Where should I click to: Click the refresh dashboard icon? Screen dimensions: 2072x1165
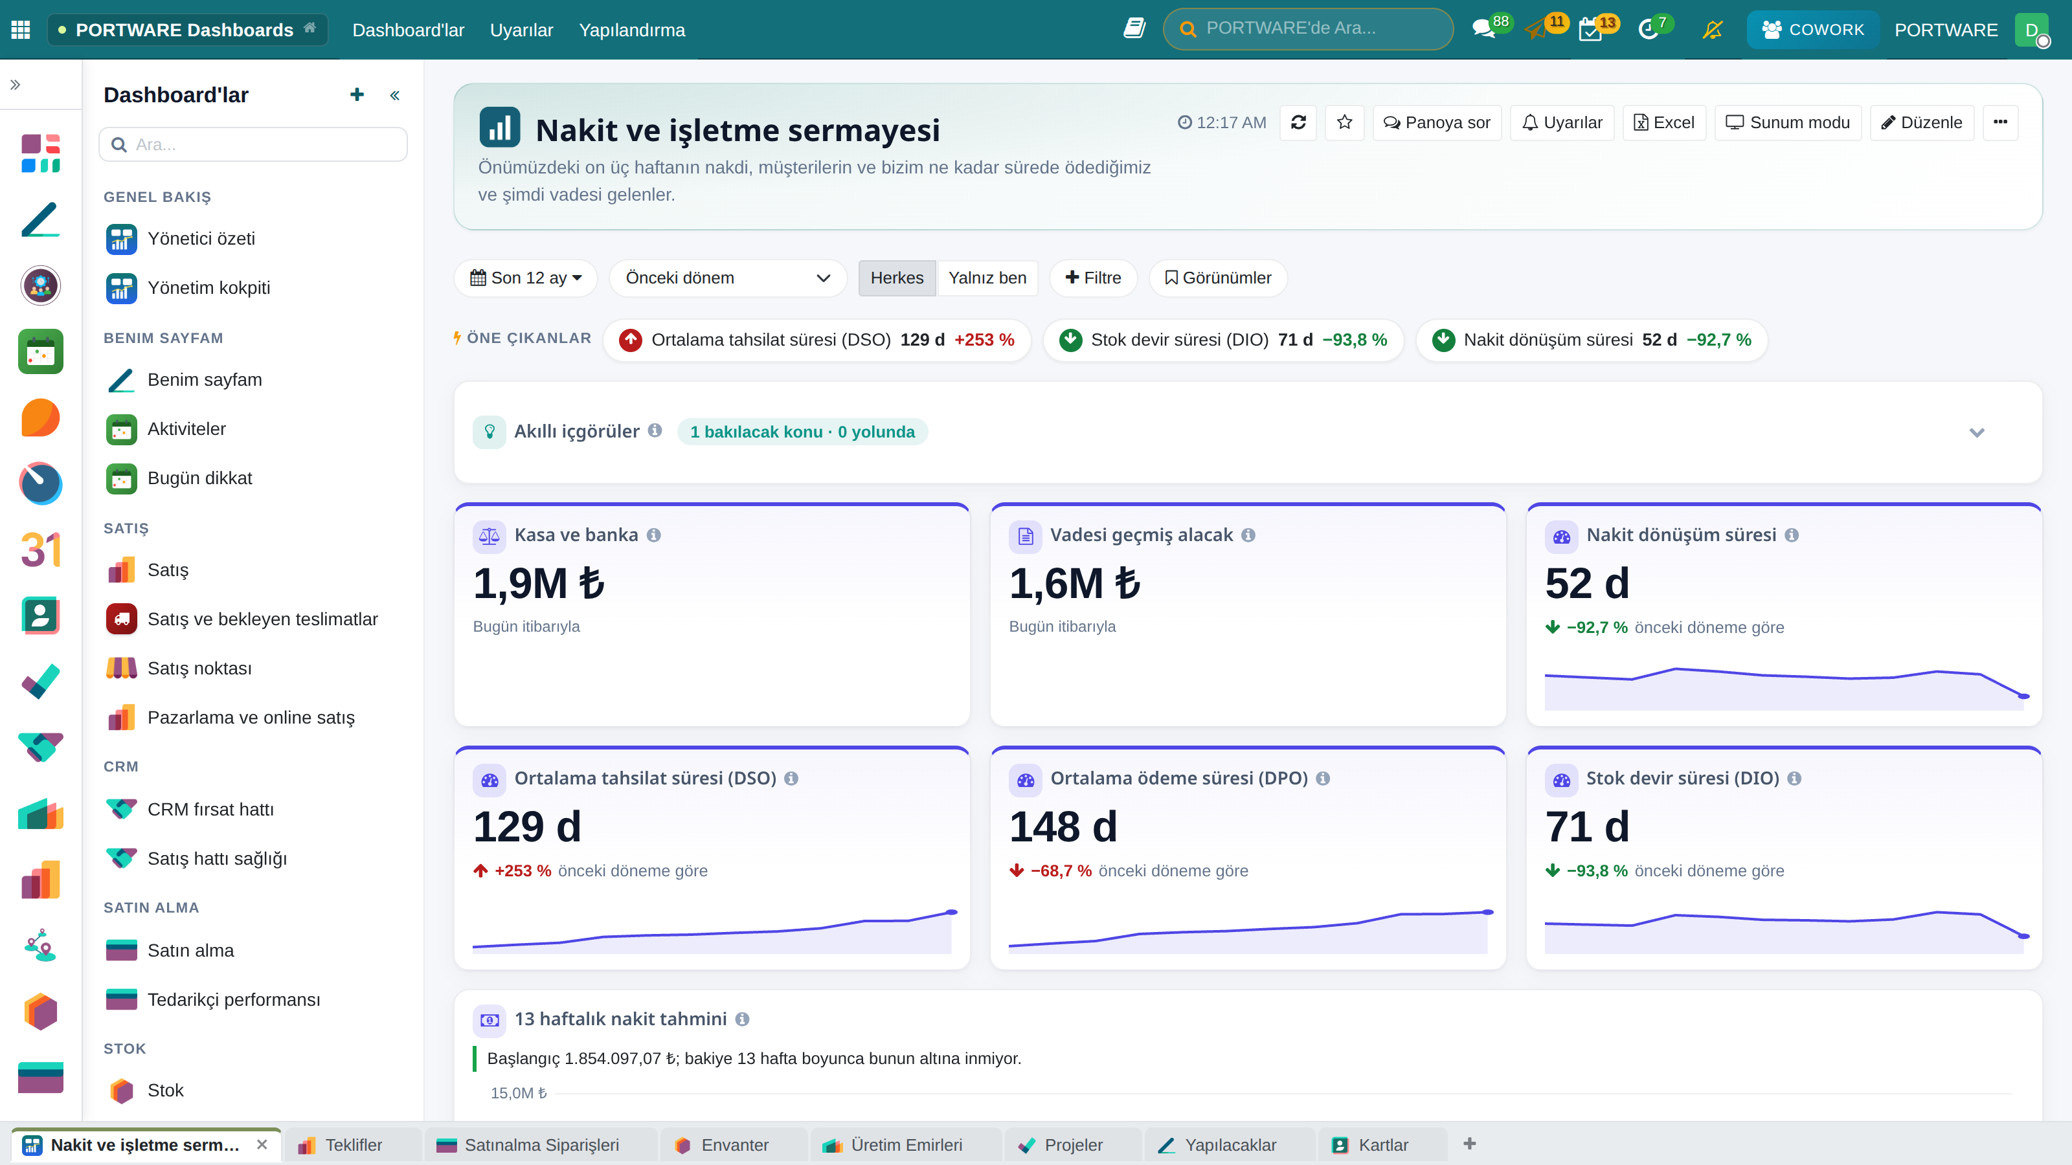(x=1298, y=122)
